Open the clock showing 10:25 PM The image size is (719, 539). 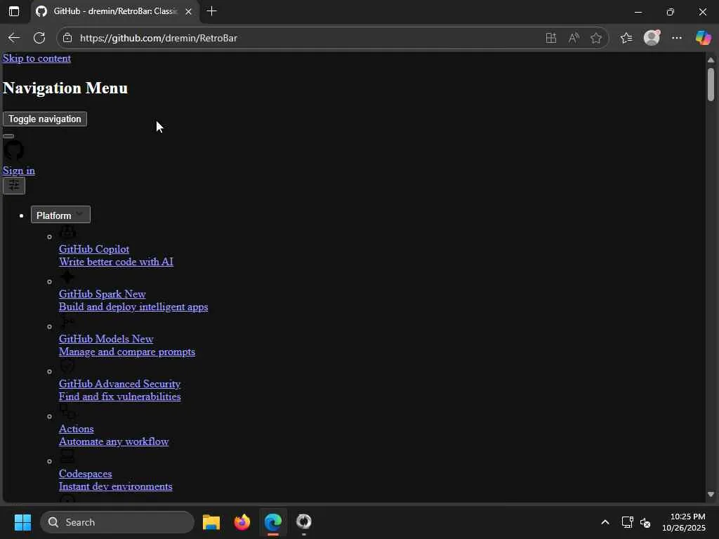point(684,522)
